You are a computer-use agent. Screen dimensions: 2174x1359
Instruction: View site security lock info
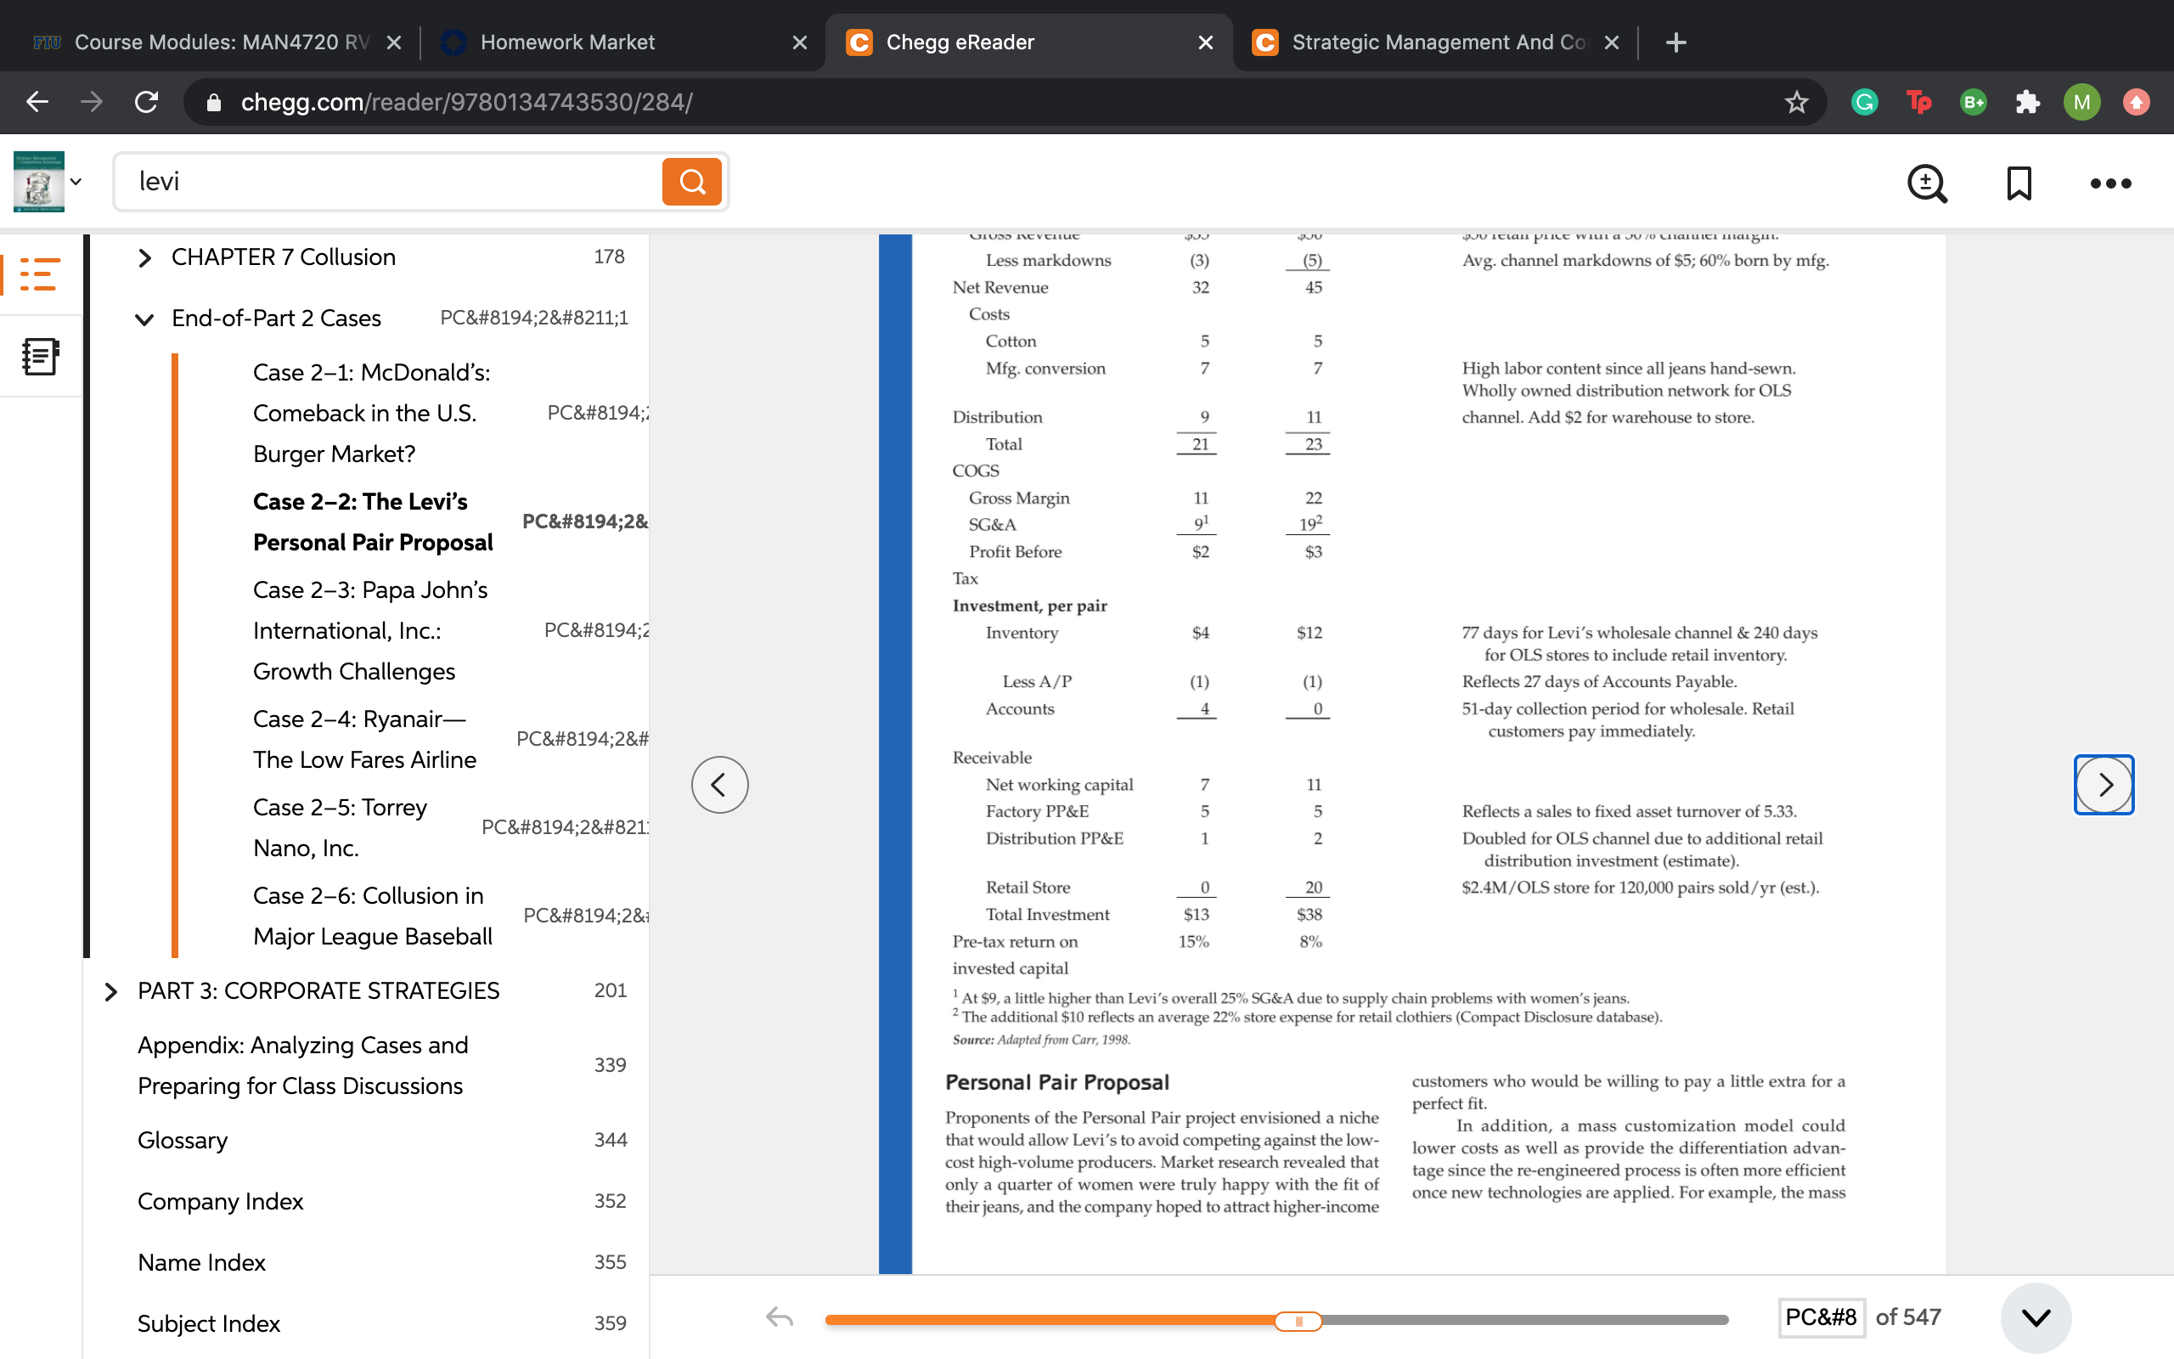pos(214,102)
